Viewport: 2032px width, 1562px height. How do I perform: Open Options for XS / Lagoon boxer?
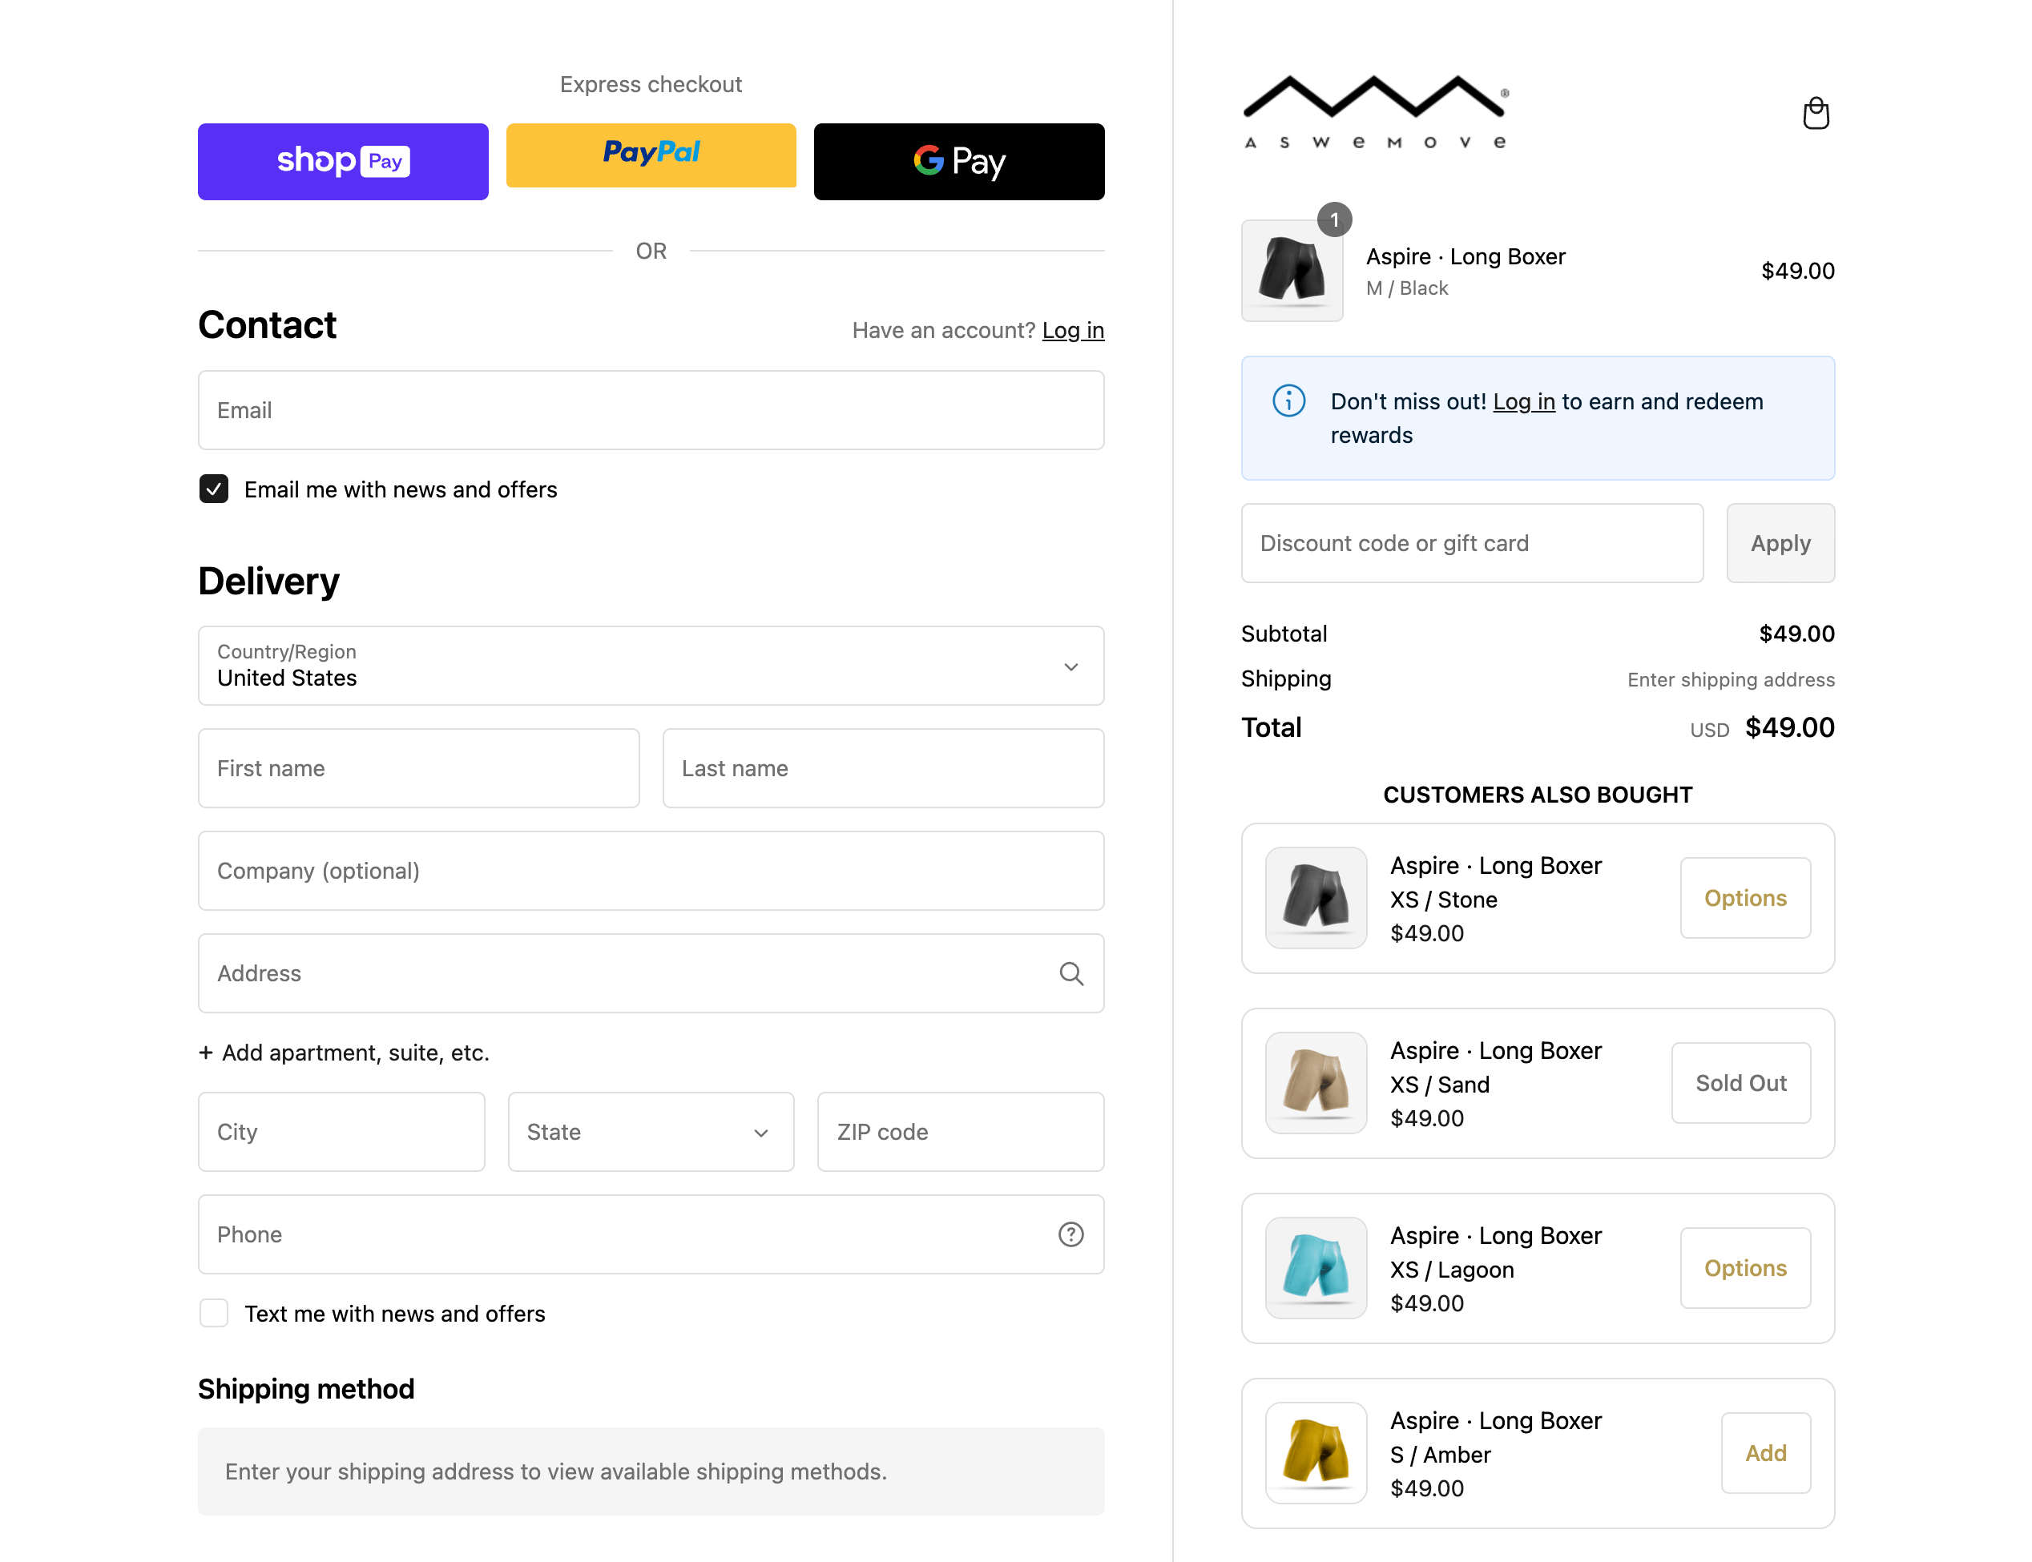[x=1744, y=1268]
